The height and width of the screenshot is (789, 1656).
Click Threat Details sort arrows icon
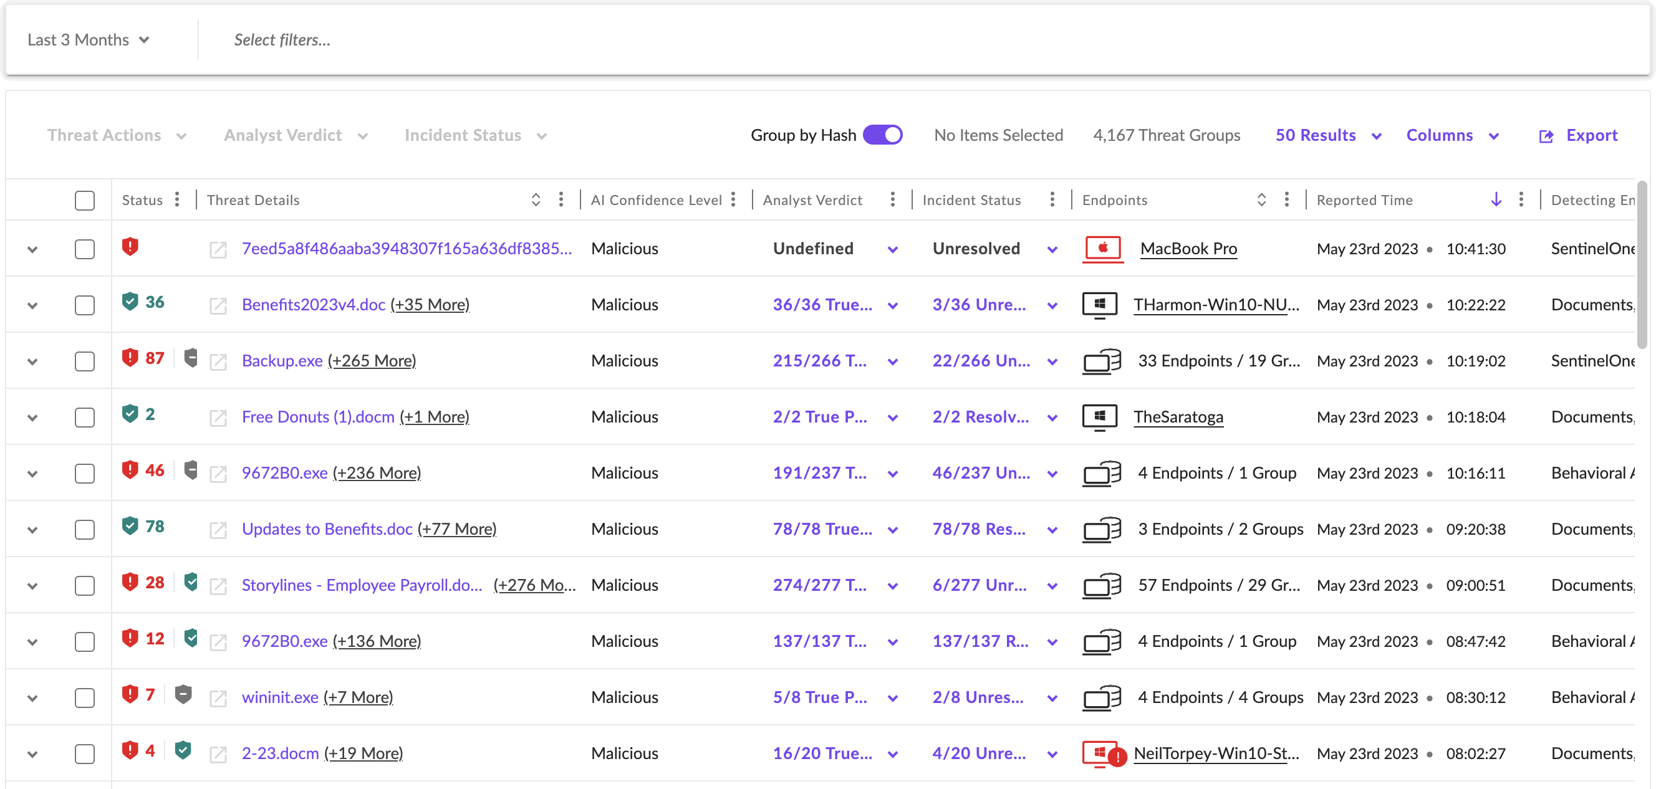coord(536,200)
